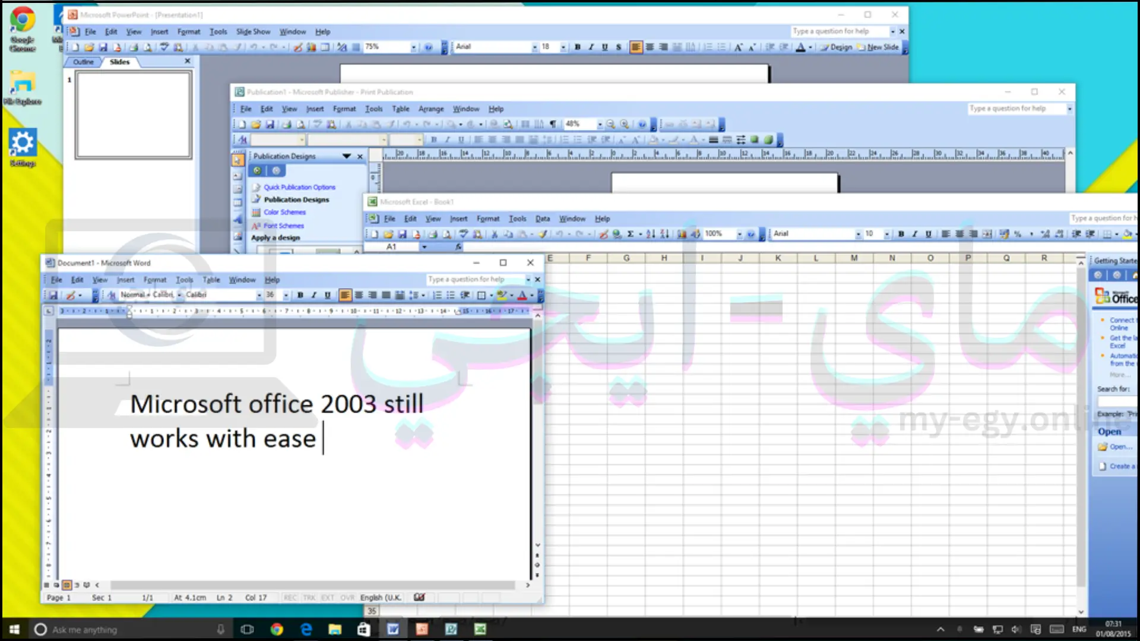Open the line spacing dropdown arrow in Word
This screenshot has width=1140, height=641.
(x=423, y=295)
